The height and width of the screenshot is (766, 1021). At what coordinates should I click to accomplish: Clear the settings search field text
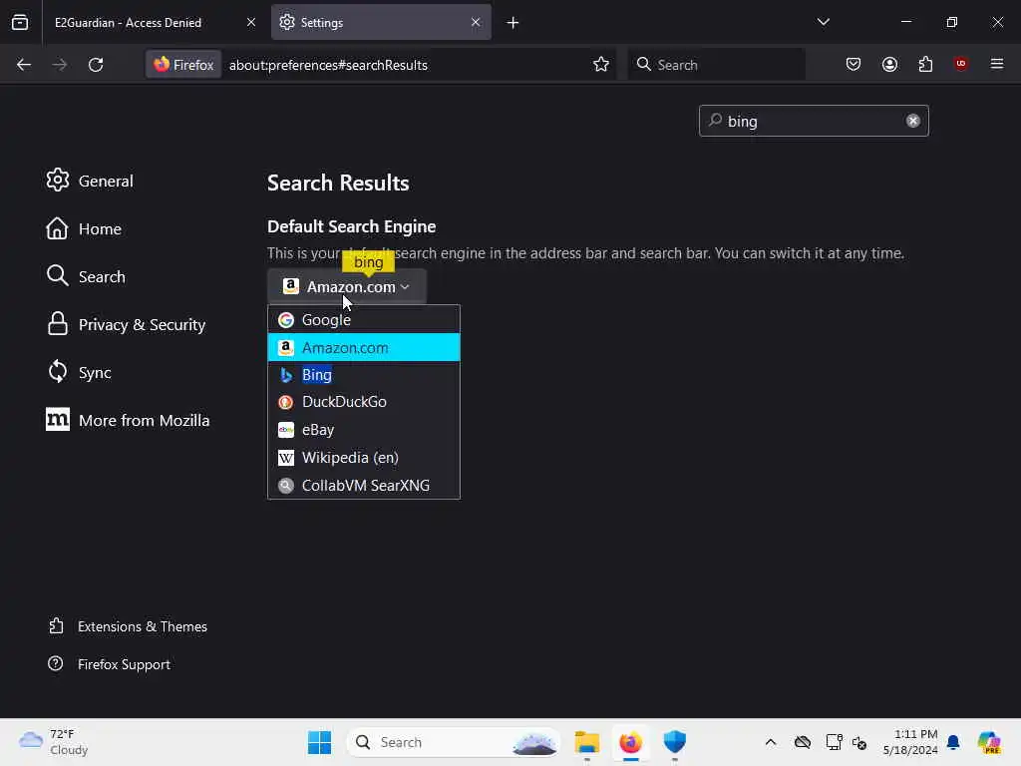913,121
